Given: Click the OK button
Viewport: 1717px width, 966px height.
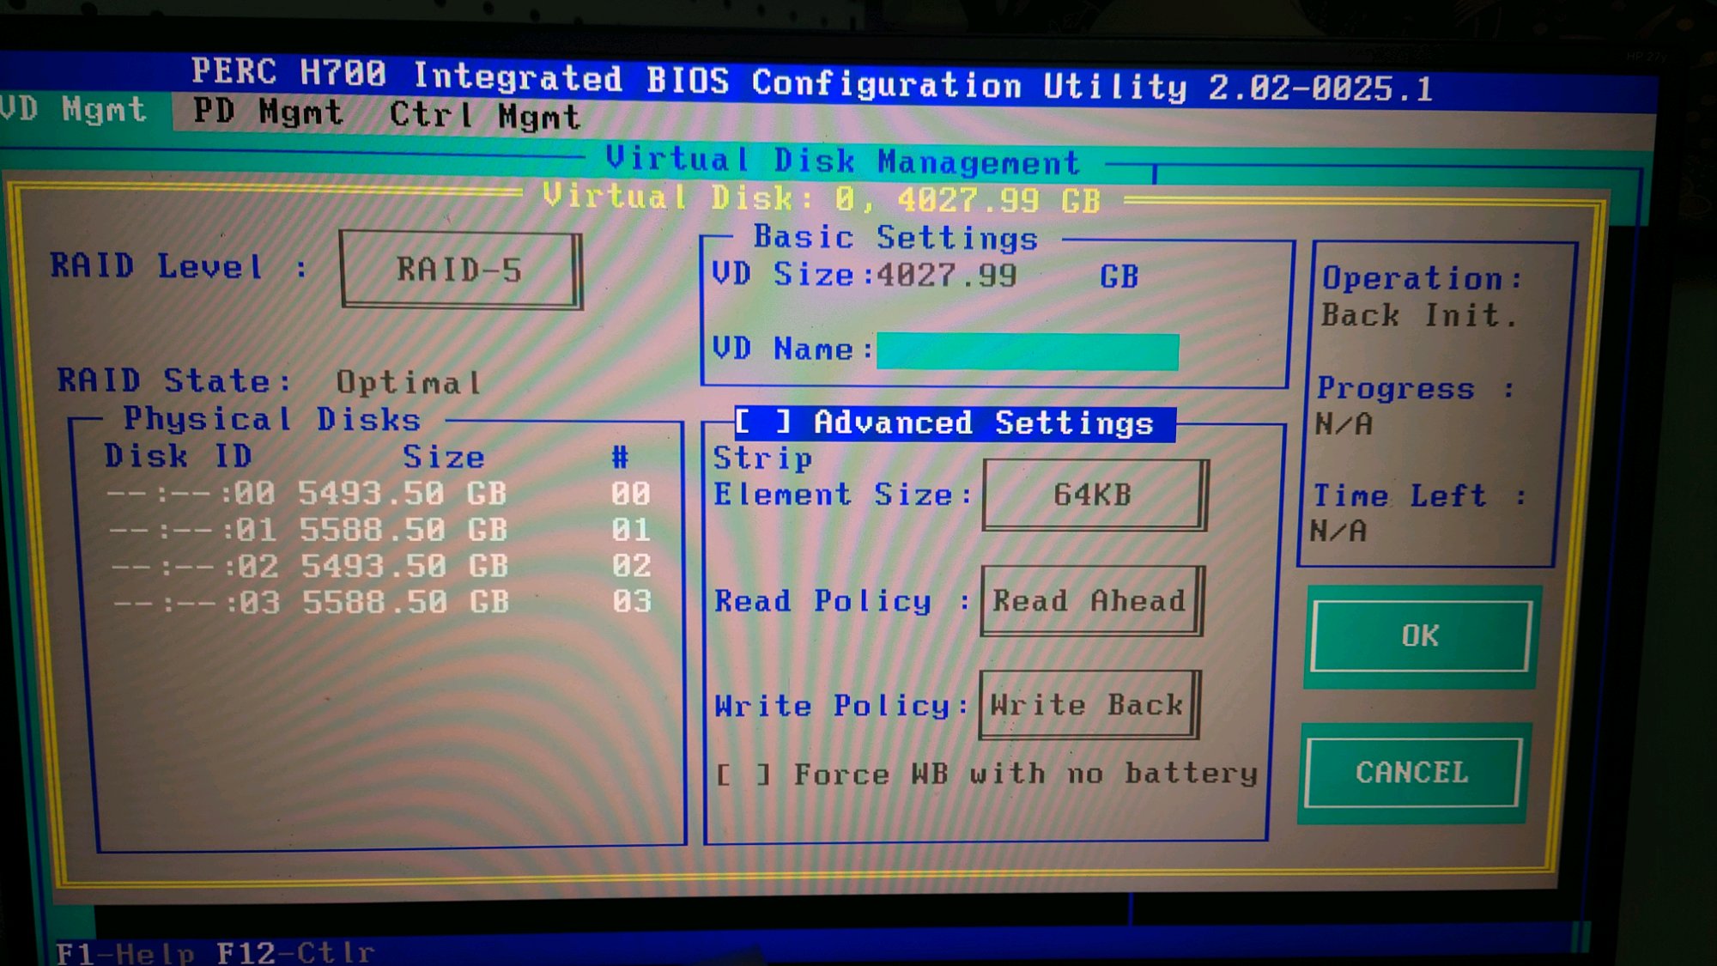Looking at the screenshot, I should pyautogui.click(x=1421, y=636).
